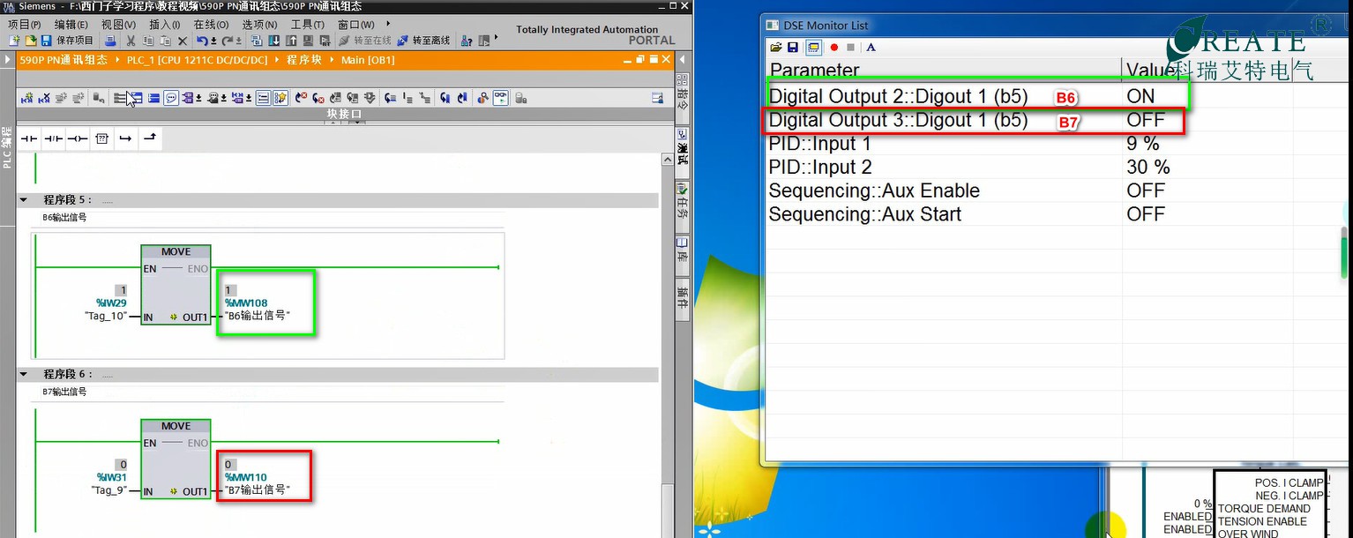The width and height of the screenshot is (1353, 538).
Task: Click the scissors cut icon
Action: click(x=131, y=41)
